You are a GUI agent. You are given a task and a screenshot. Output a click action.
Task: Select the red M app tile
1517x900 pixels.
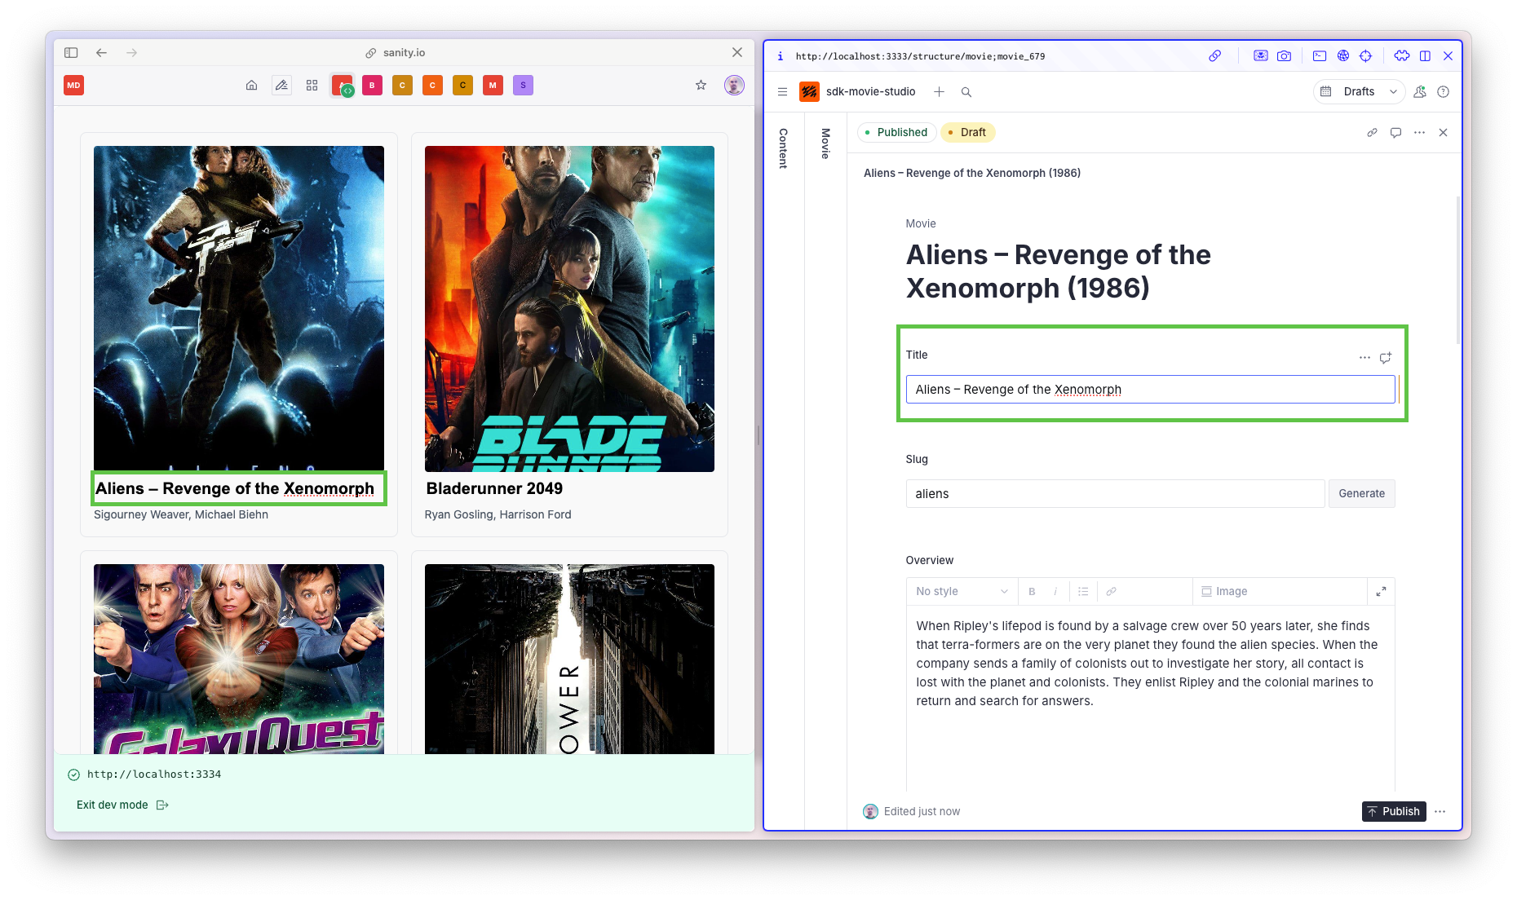(493, 85)
